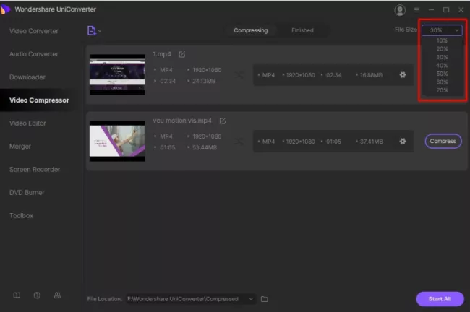Open compression settings gear for 1.mp4
The height and width of the screenshot is (312, 470).
[403, 75]
